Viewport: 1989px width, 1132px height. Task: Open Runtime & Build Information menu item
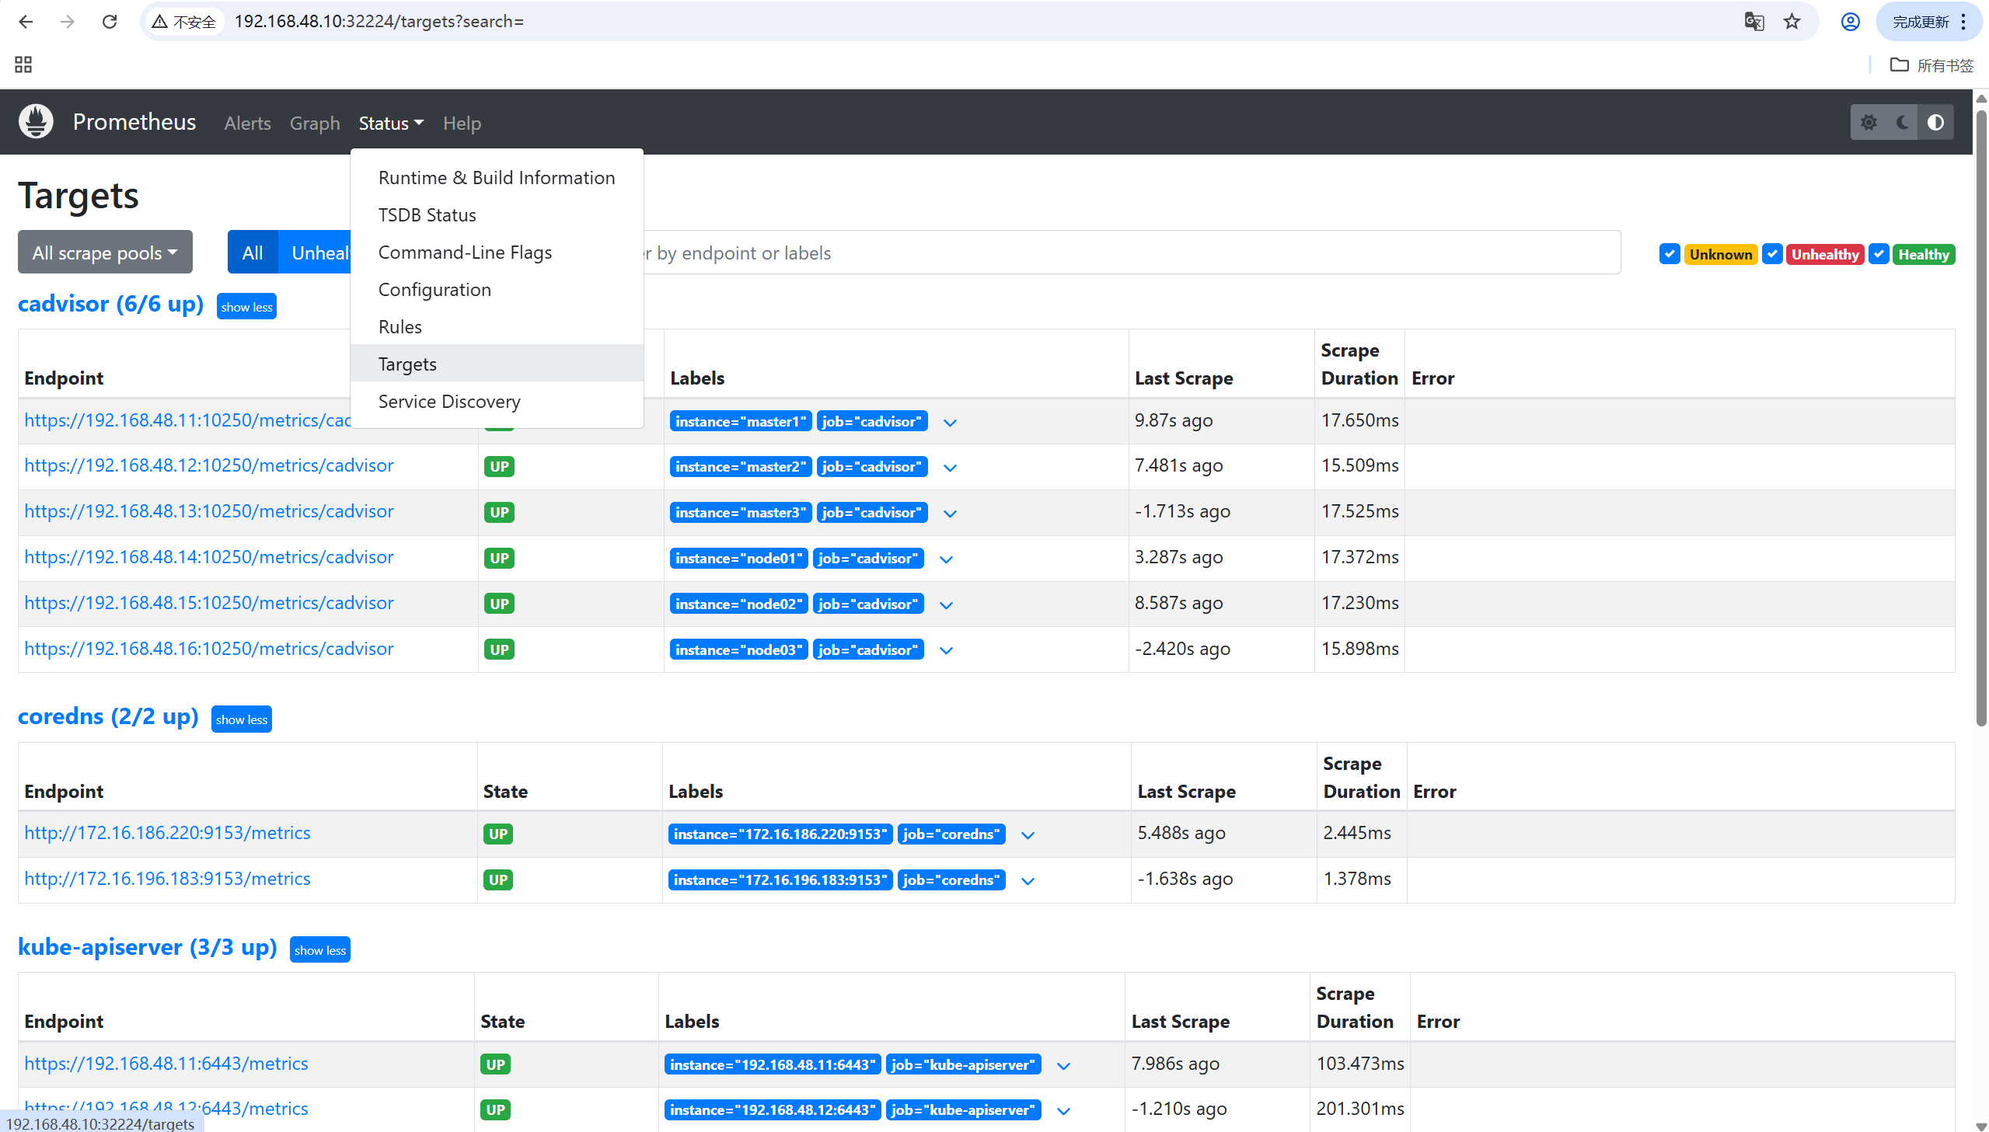[x=497, y=177]
